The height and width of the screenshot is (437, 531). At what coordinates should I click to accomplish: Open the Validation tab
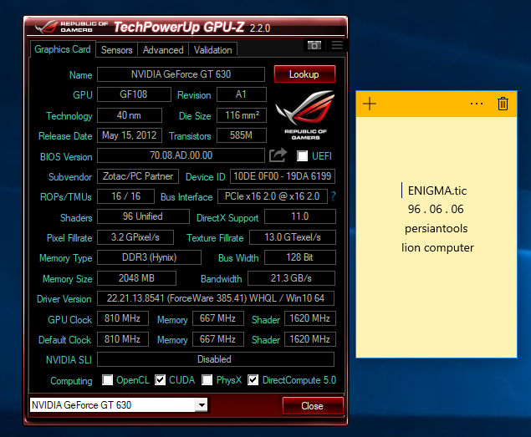[x=212, y=50]
